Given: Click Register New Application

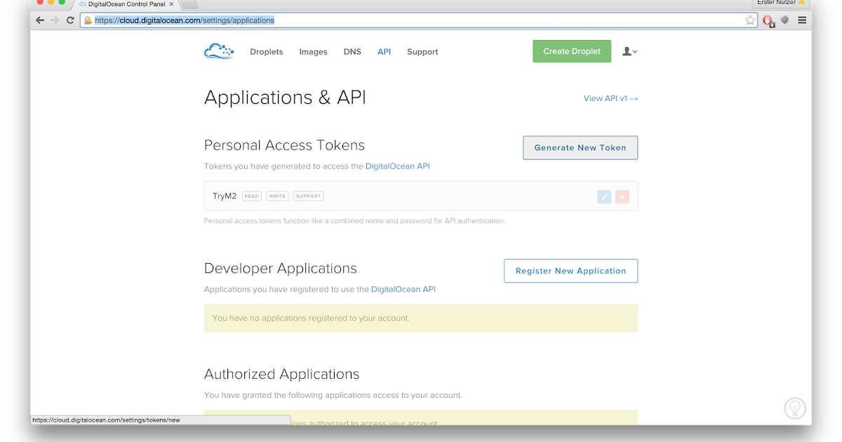Looking at the screenshot, I should click(x=570, y=271).
